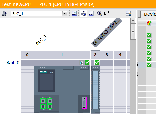This screenshot has width=156, height=114.
Task: Click the green checkmark status on slot 2
Action: point(97,63)
